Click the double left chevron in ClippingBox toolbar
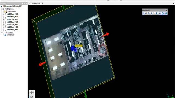This screenshot has width=175, height=98. (157, 13)
